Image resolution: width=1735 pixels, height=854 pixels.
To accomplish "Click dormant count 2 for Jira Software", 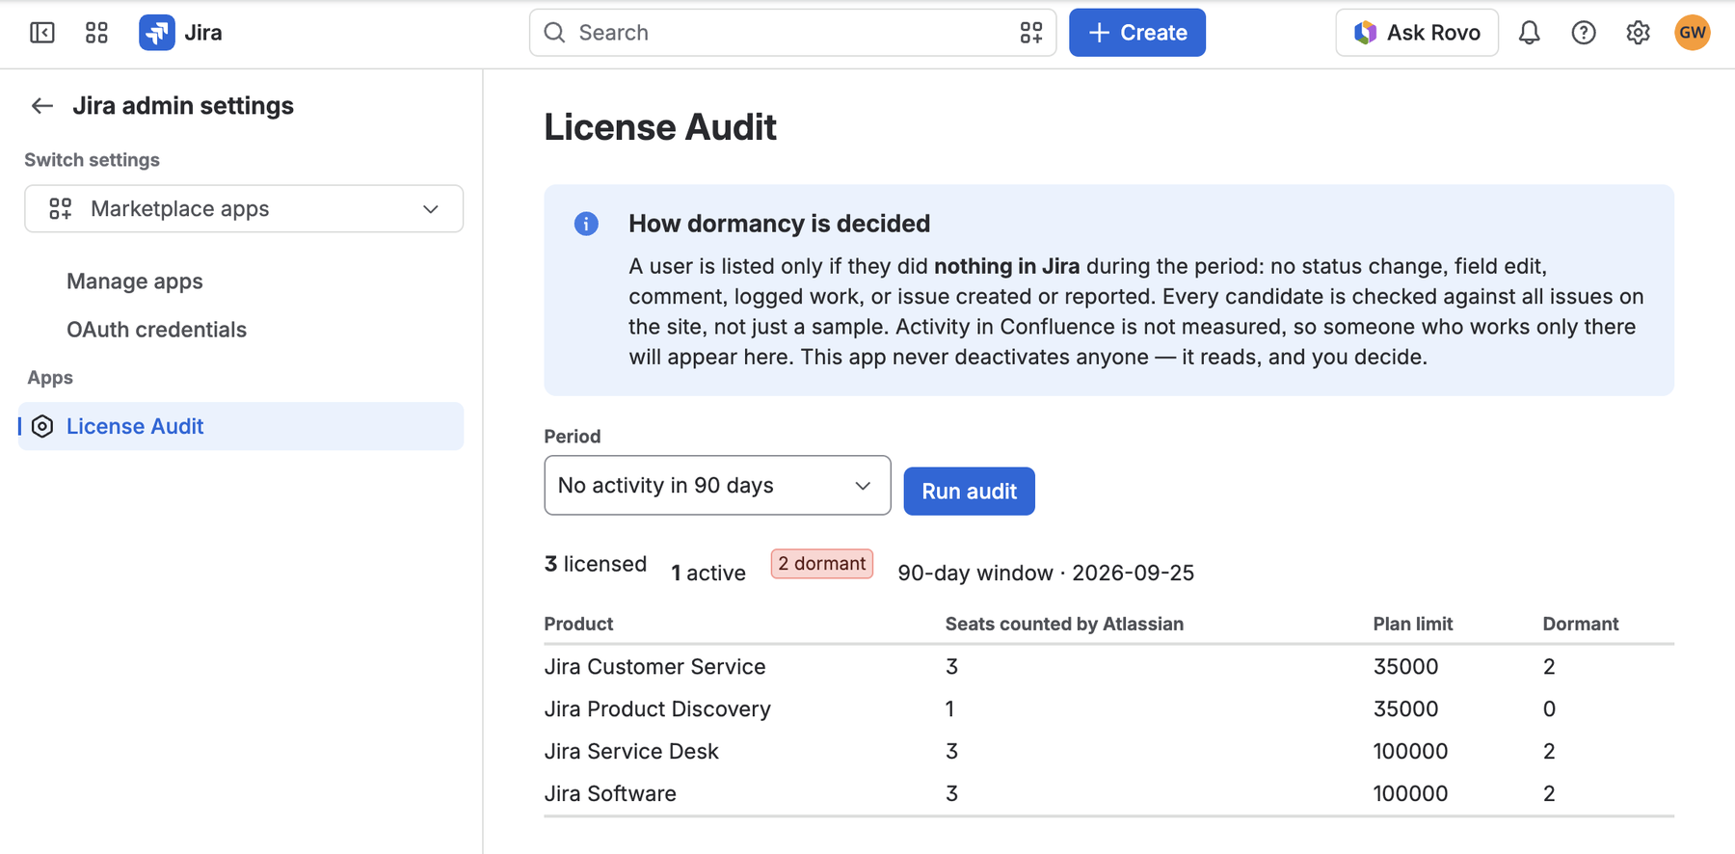I will point(1549,794).
